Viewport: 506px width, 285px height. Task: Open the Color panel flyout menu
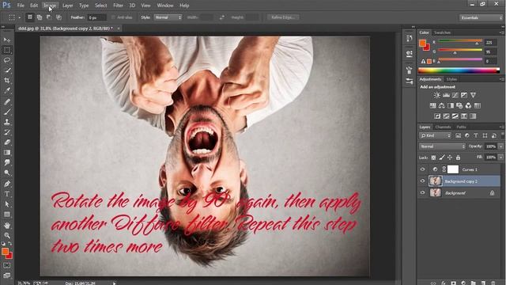[501, 32]
